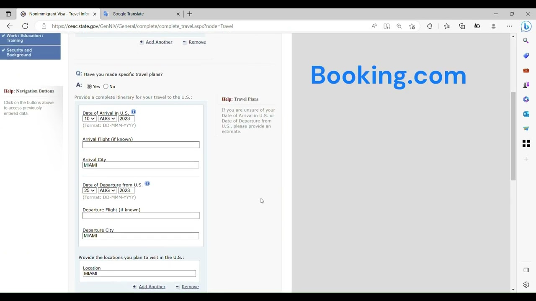Image resolution: width=536 pixels, height=301 pixels.
Task: Reload the current page
Action: point(25,26)
